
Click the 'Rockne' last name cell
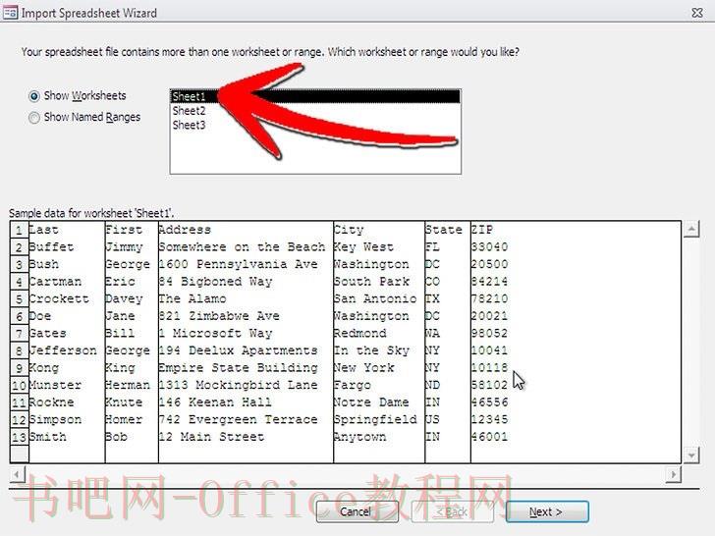click(67, 402)
